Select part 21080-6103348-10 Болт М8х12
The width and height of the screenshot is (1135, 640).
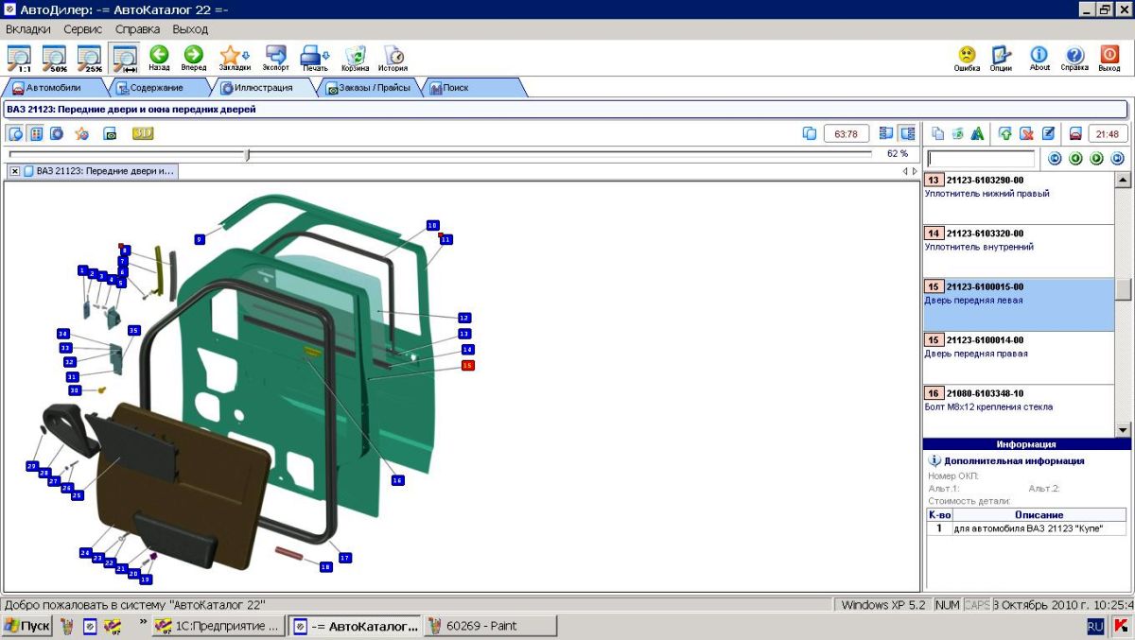1018,410
